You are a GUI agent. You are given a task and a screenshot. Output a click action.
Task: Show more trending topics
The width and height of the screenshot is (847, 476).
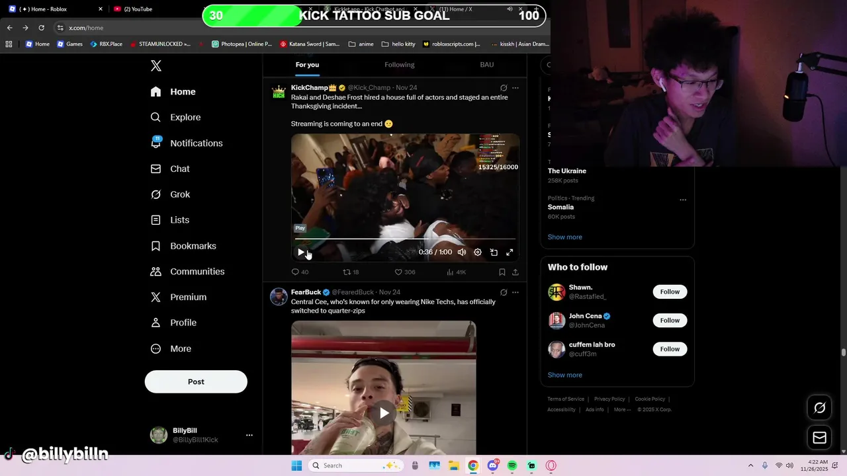565,237
